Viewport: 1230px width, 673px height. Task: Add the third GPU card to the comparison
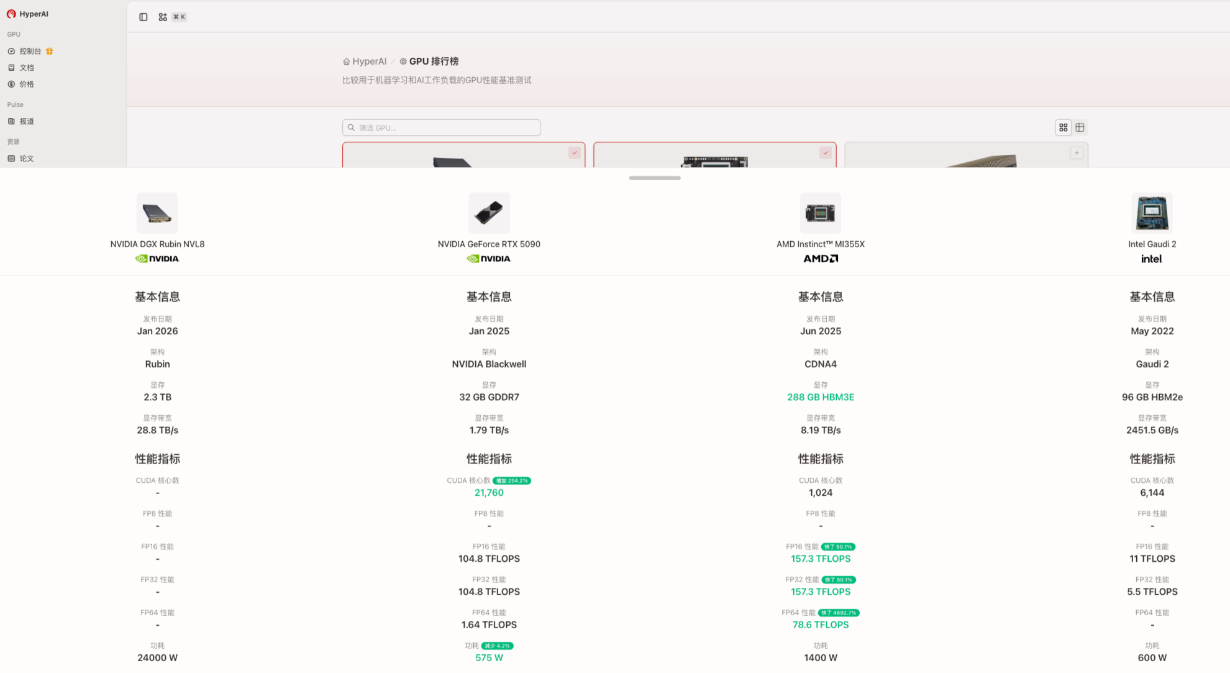1077,153
